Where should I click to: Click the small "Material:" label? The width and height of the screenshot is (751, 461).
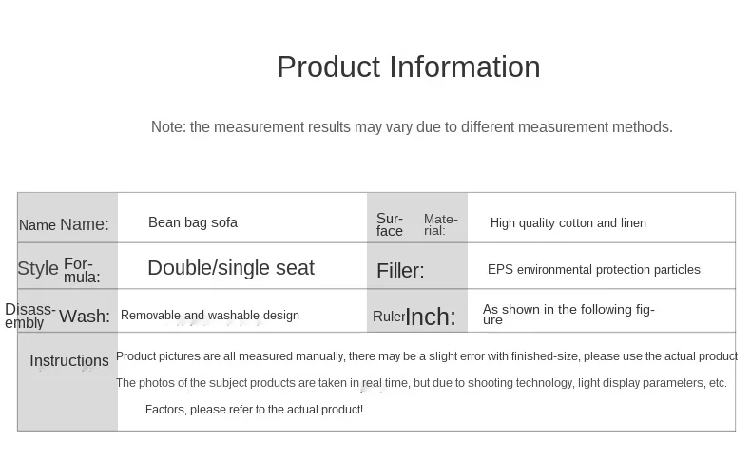click(440, 224)
